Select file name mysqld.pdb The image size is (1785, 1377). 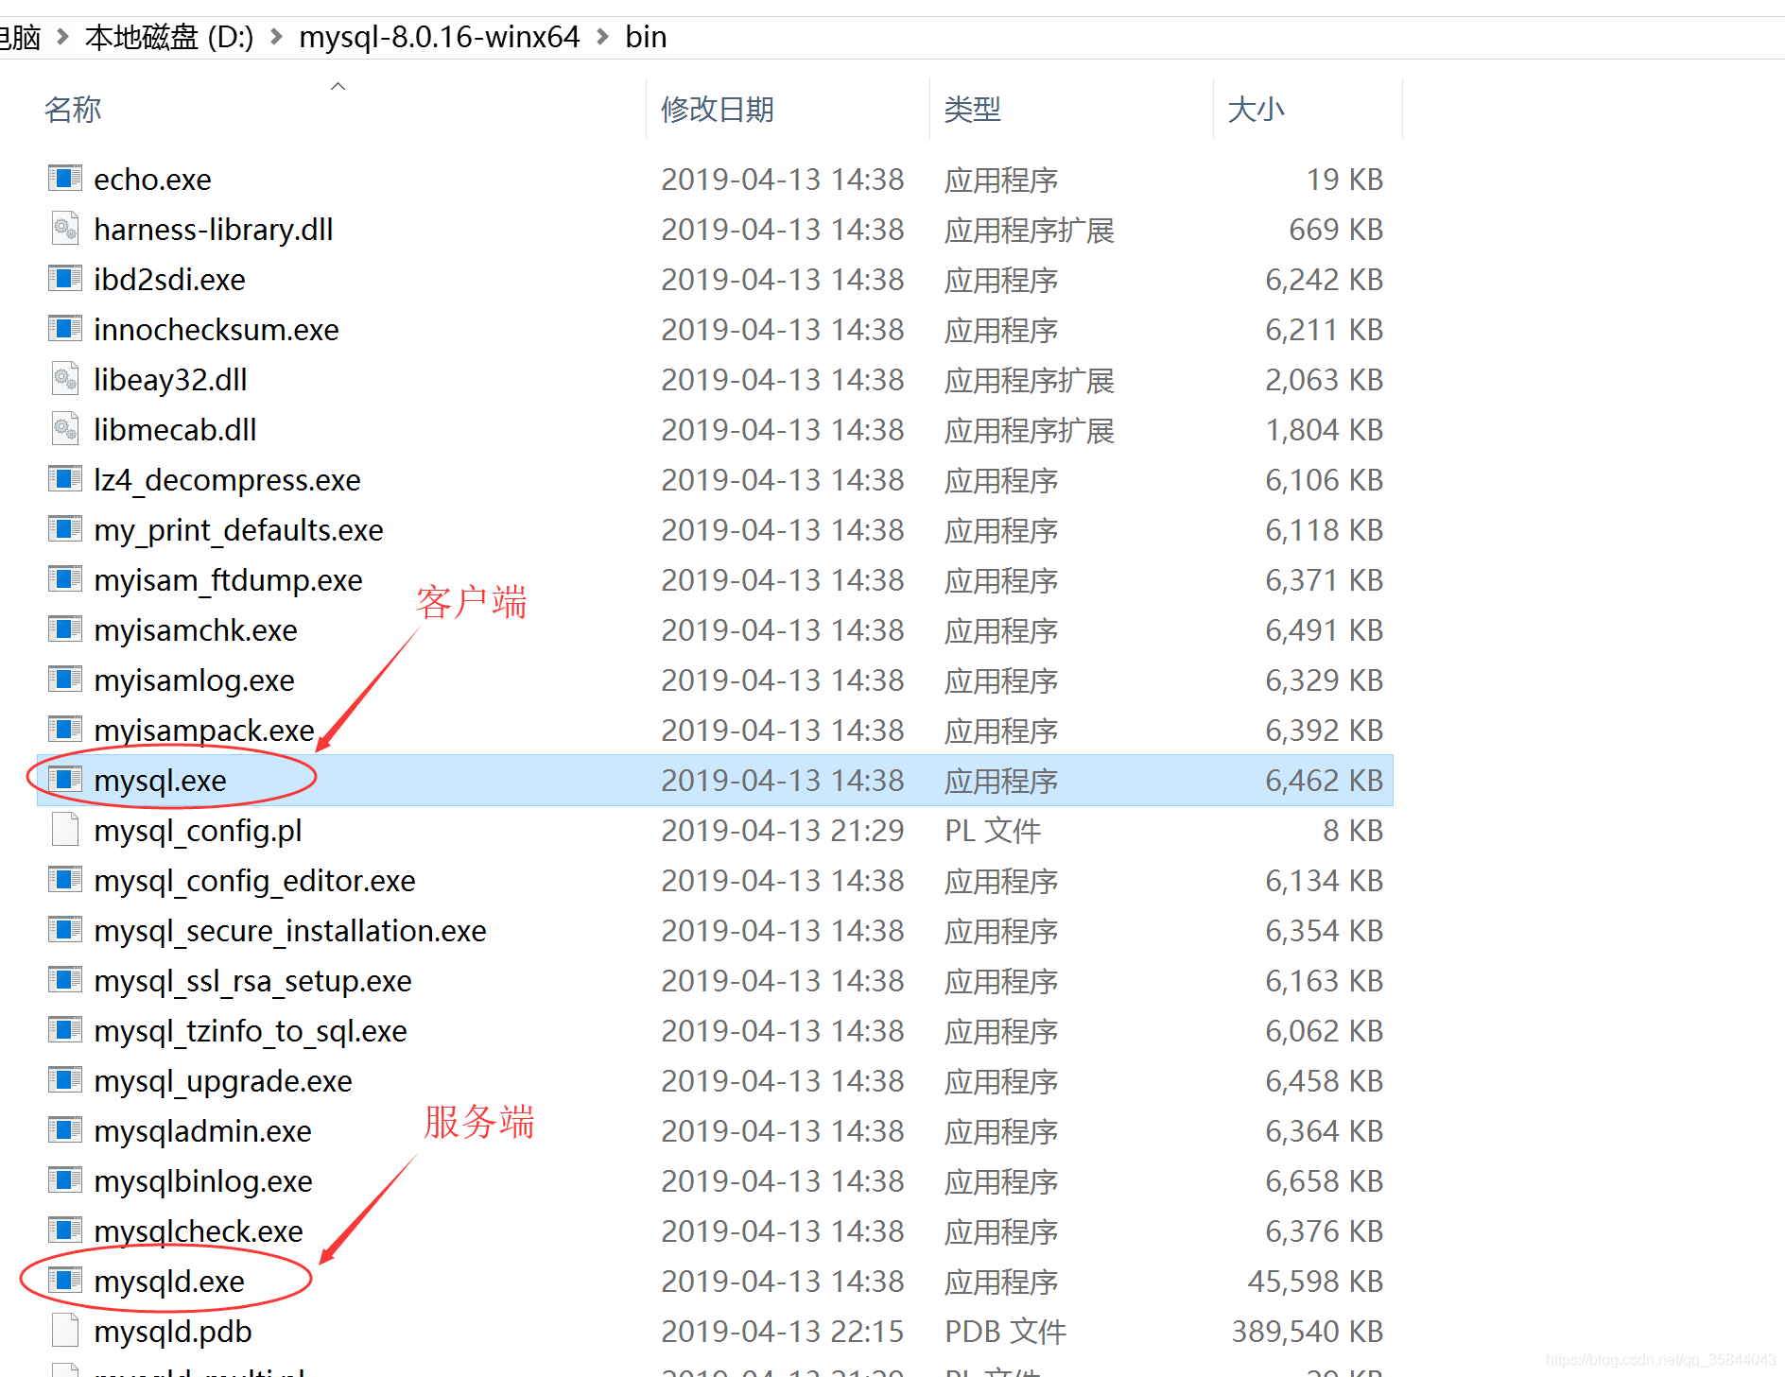click(173, 1332)
